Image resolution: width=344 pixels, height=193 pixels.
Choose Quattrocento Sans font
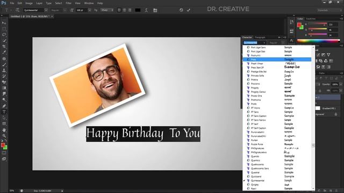(x=277, y=168)
